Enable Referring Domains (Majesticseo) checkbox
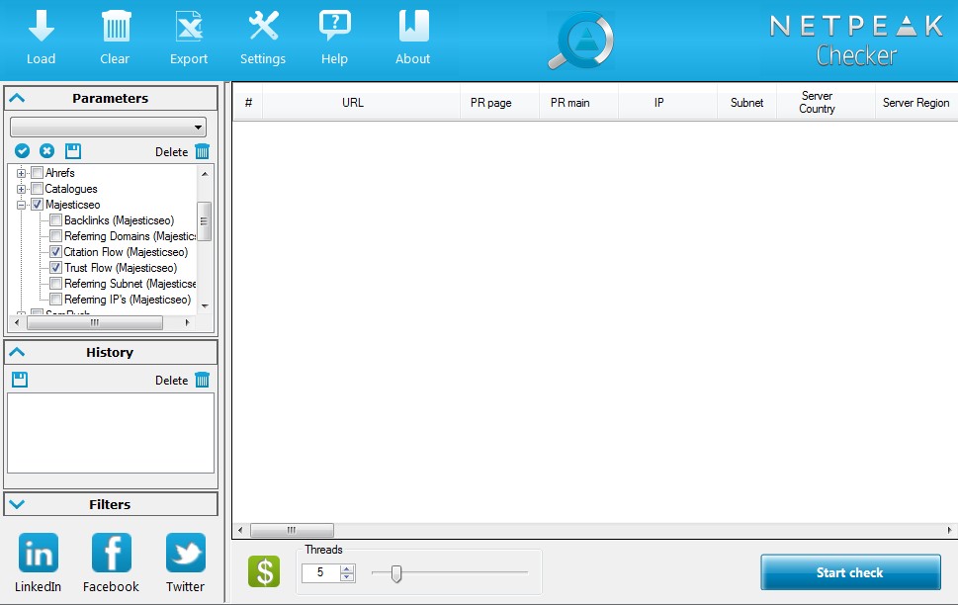This screenshot has height=605, width=958. [x=56, y=236]
